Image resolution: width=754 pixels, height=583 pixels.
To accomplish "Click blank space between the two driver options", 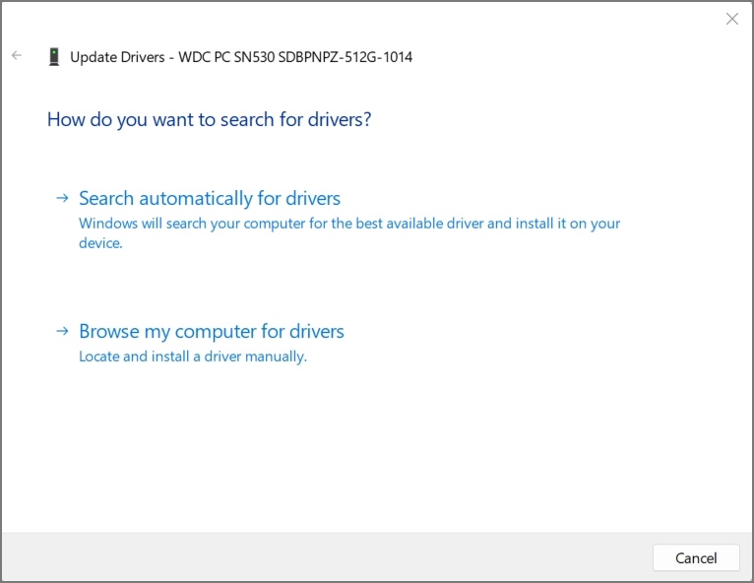I will (374, 286).
